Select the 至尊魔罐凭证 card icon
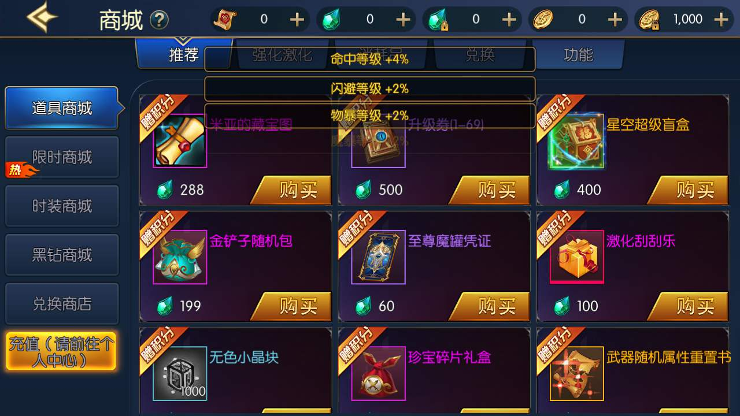The width and height of the screenshot is (740, 416). (379, 257)
